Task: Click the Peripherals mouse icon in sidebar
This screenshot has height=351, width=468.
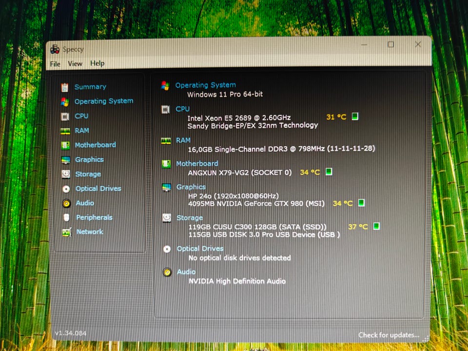Action: [67, 217]
